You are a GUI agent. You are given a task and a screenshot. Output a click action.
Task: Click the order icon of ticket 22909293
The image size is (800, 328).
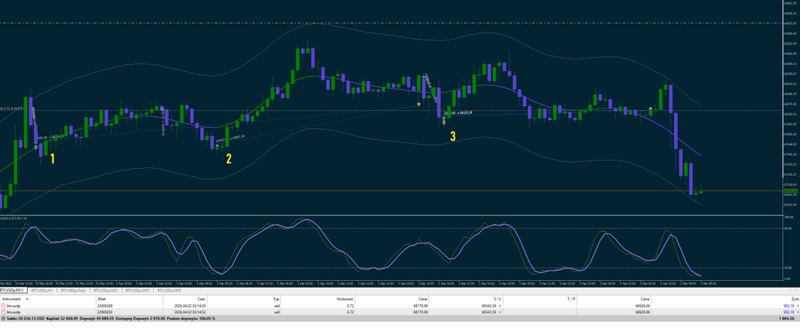3,311
